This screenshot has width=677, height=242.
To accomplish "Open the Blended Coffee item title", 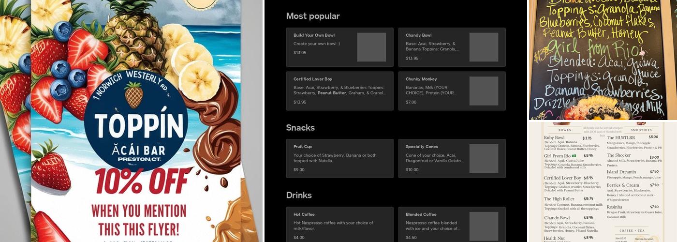I will pyautogui.click(x=422, y=214).
